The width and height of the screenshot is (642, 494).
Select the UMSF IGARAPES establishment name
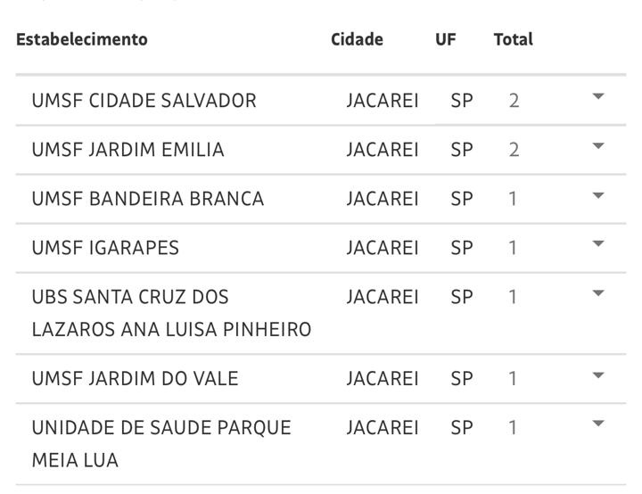click(105, 248)
